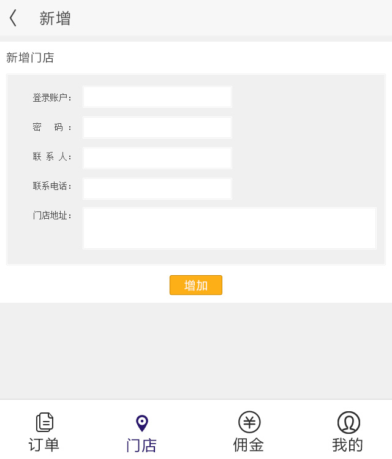Focus the 联系电话 input field
Screen dimensions: 392x459
tap(157, 188)
